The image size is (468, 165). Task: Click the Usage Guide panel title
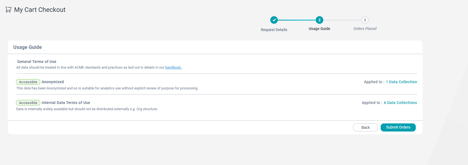pyautogui.click(x=28, y=47)
